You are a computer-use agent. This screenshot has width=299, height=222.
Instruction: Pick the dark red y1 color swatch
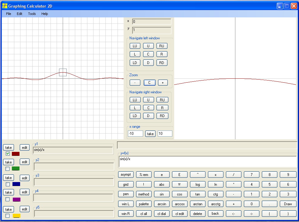point(16,154)
